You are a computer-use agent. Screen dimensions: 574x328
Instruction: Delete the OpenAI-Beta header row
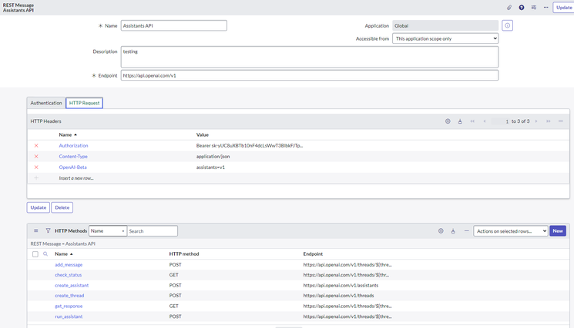(x=36, y=167)
